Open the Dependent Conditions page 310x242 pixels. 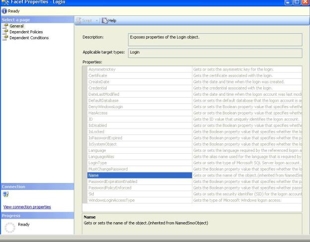point(29,37)
